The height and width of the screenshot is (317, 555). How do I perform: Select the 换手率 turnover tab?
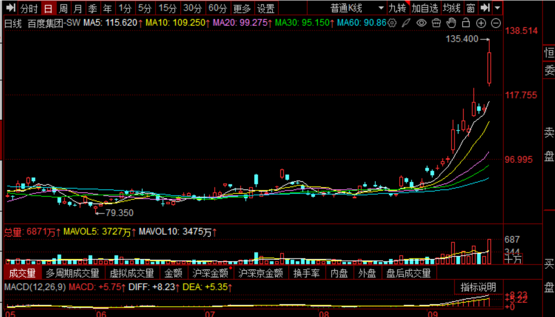[306, 273]
